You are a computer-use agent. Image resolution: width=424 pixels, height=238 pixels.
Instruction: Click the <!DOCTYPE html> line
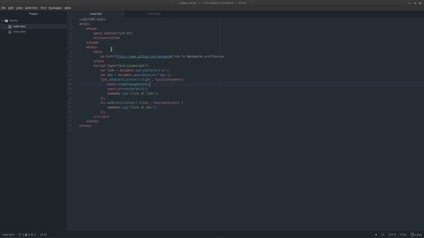(93, 19)
